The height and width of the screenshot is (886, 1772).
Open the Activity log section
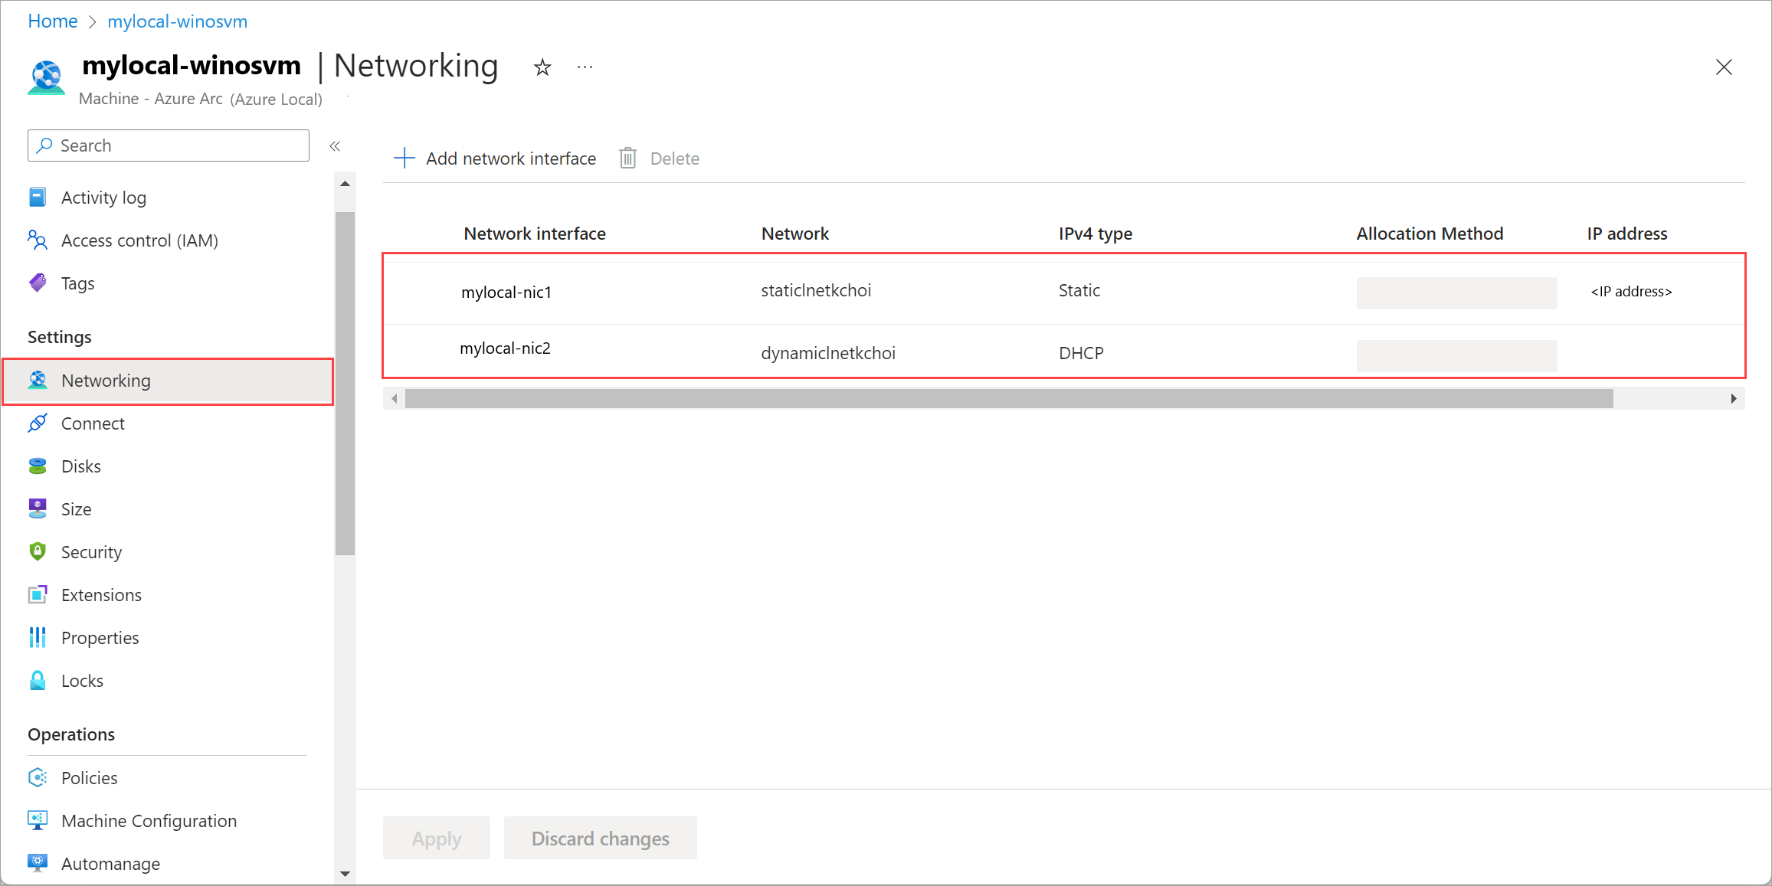(x=103, y=197)
